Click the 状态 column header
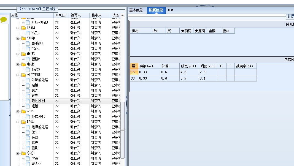This screenshot has height=166, width=294. click(115, 15)
